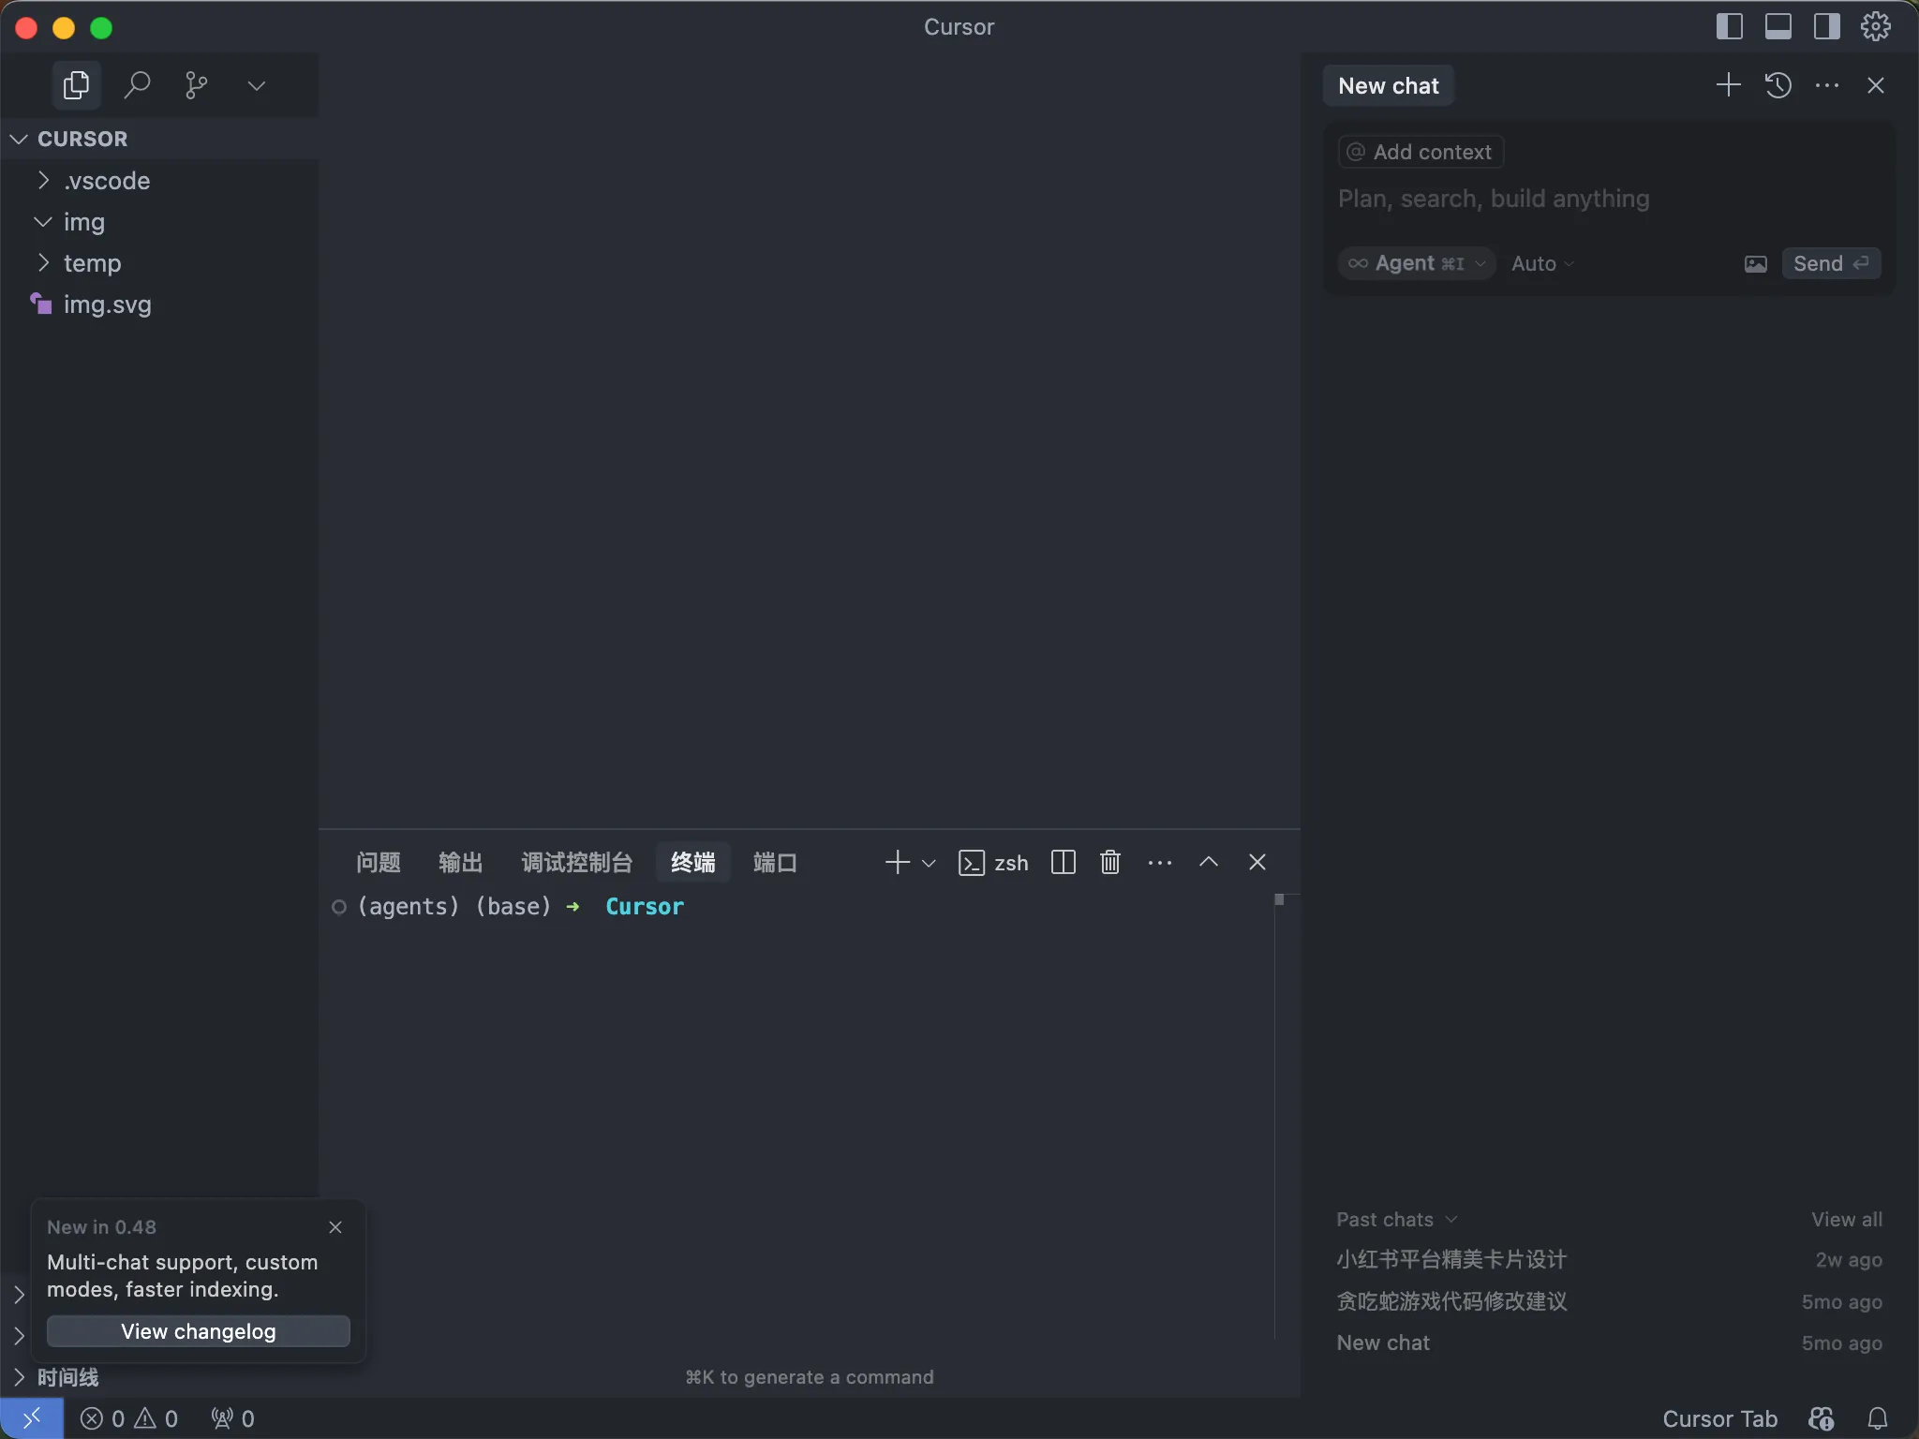This screenshot has width=1919, height=1439.
Task: Expand the .vscode folder
Action: [106, 181]
